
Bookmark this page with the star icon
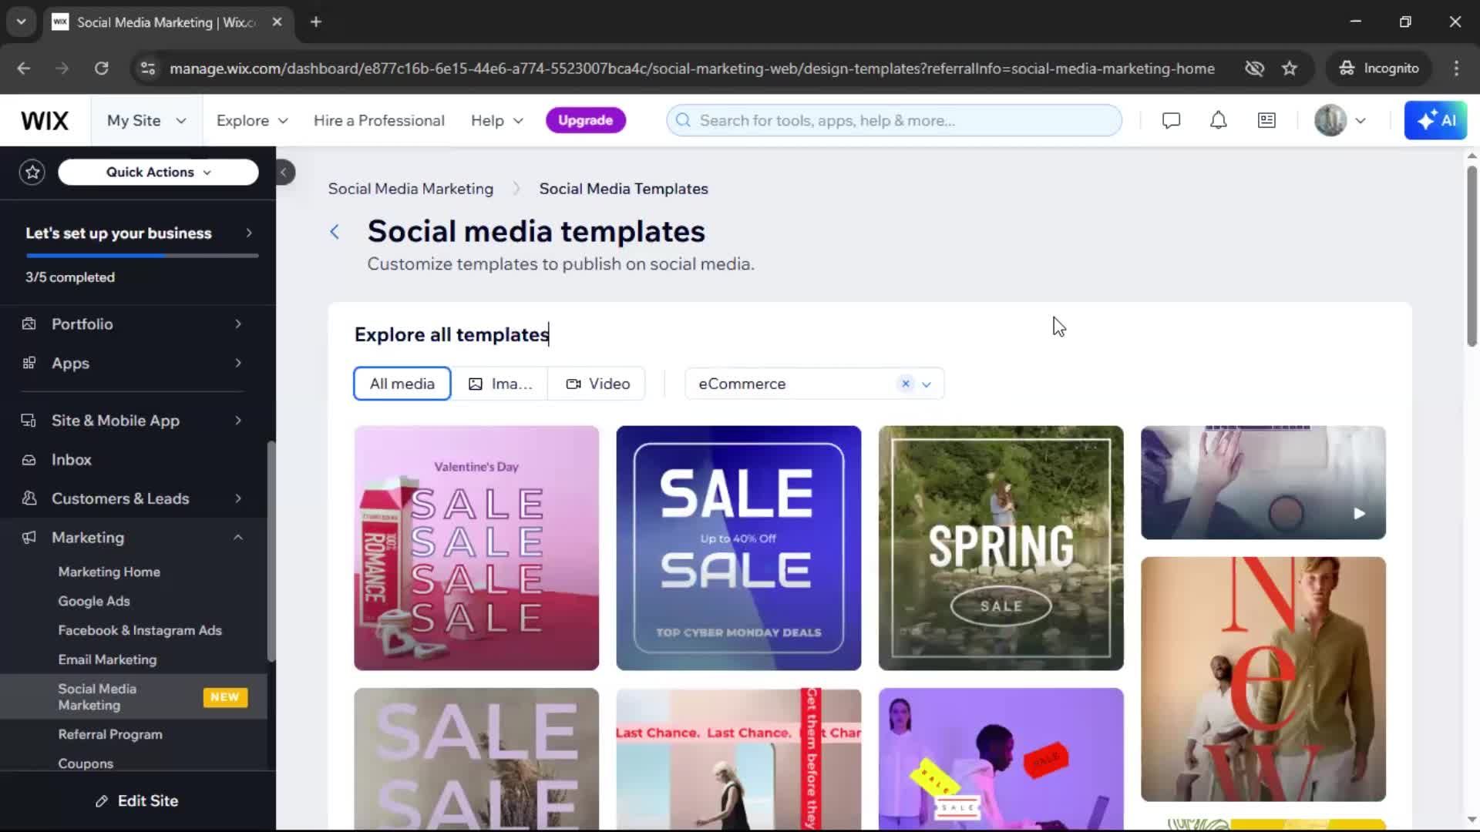click(x=1290, y=68)
